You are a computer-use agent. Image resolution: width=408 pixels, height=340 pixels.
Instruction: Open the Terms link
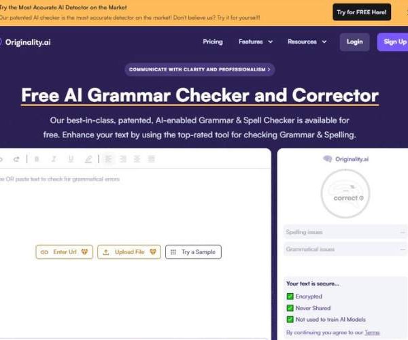(x=372, y=333)
